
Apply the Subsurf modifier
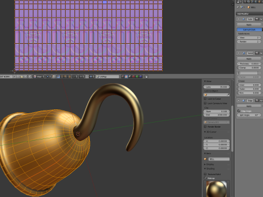(249, 25)
